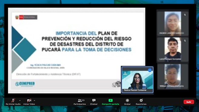Click muted mic indicator on Ingrid's tile
Image resolution: width=199 pixels, height=112 pixels.
click(185, 15)
